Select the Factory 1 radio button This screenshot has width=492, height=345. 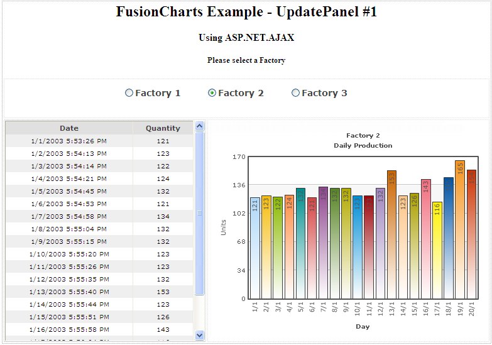coord(129,93)
